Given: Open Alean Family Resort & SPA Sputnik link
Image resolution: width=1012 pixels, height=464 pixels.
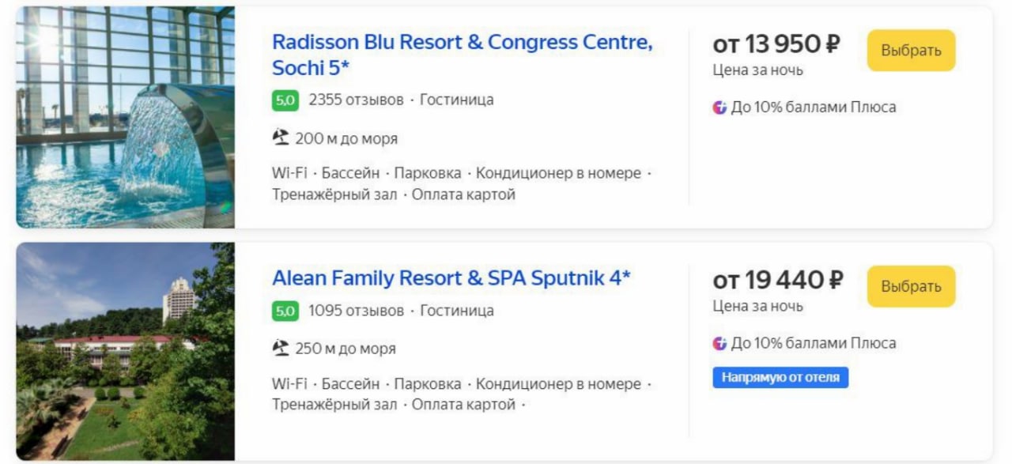Looking at the screenshot, I should (x=451, y=278).
